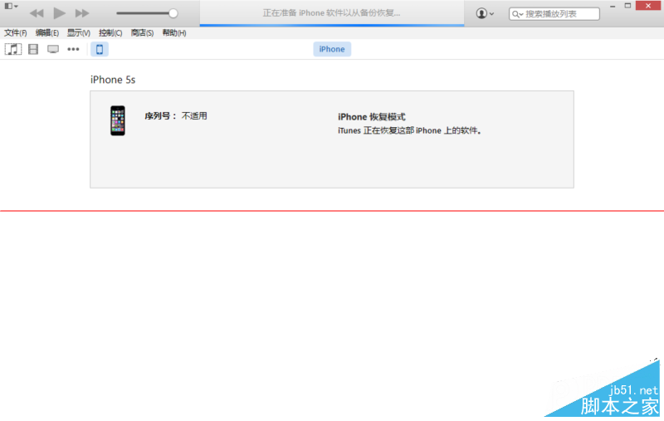Open the 商店(S) menu

[x=142, y=32]
